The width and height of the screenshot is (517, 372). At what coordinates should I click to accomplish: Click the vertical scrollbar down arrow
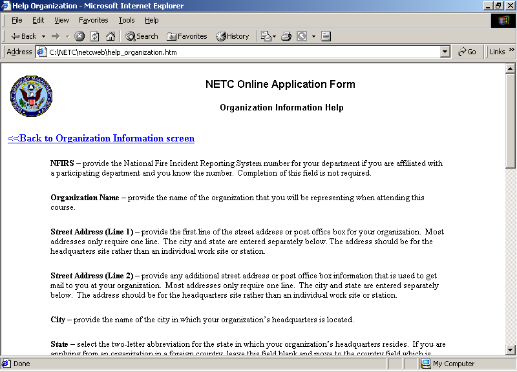pyautogui.click(x=510, y=349)
